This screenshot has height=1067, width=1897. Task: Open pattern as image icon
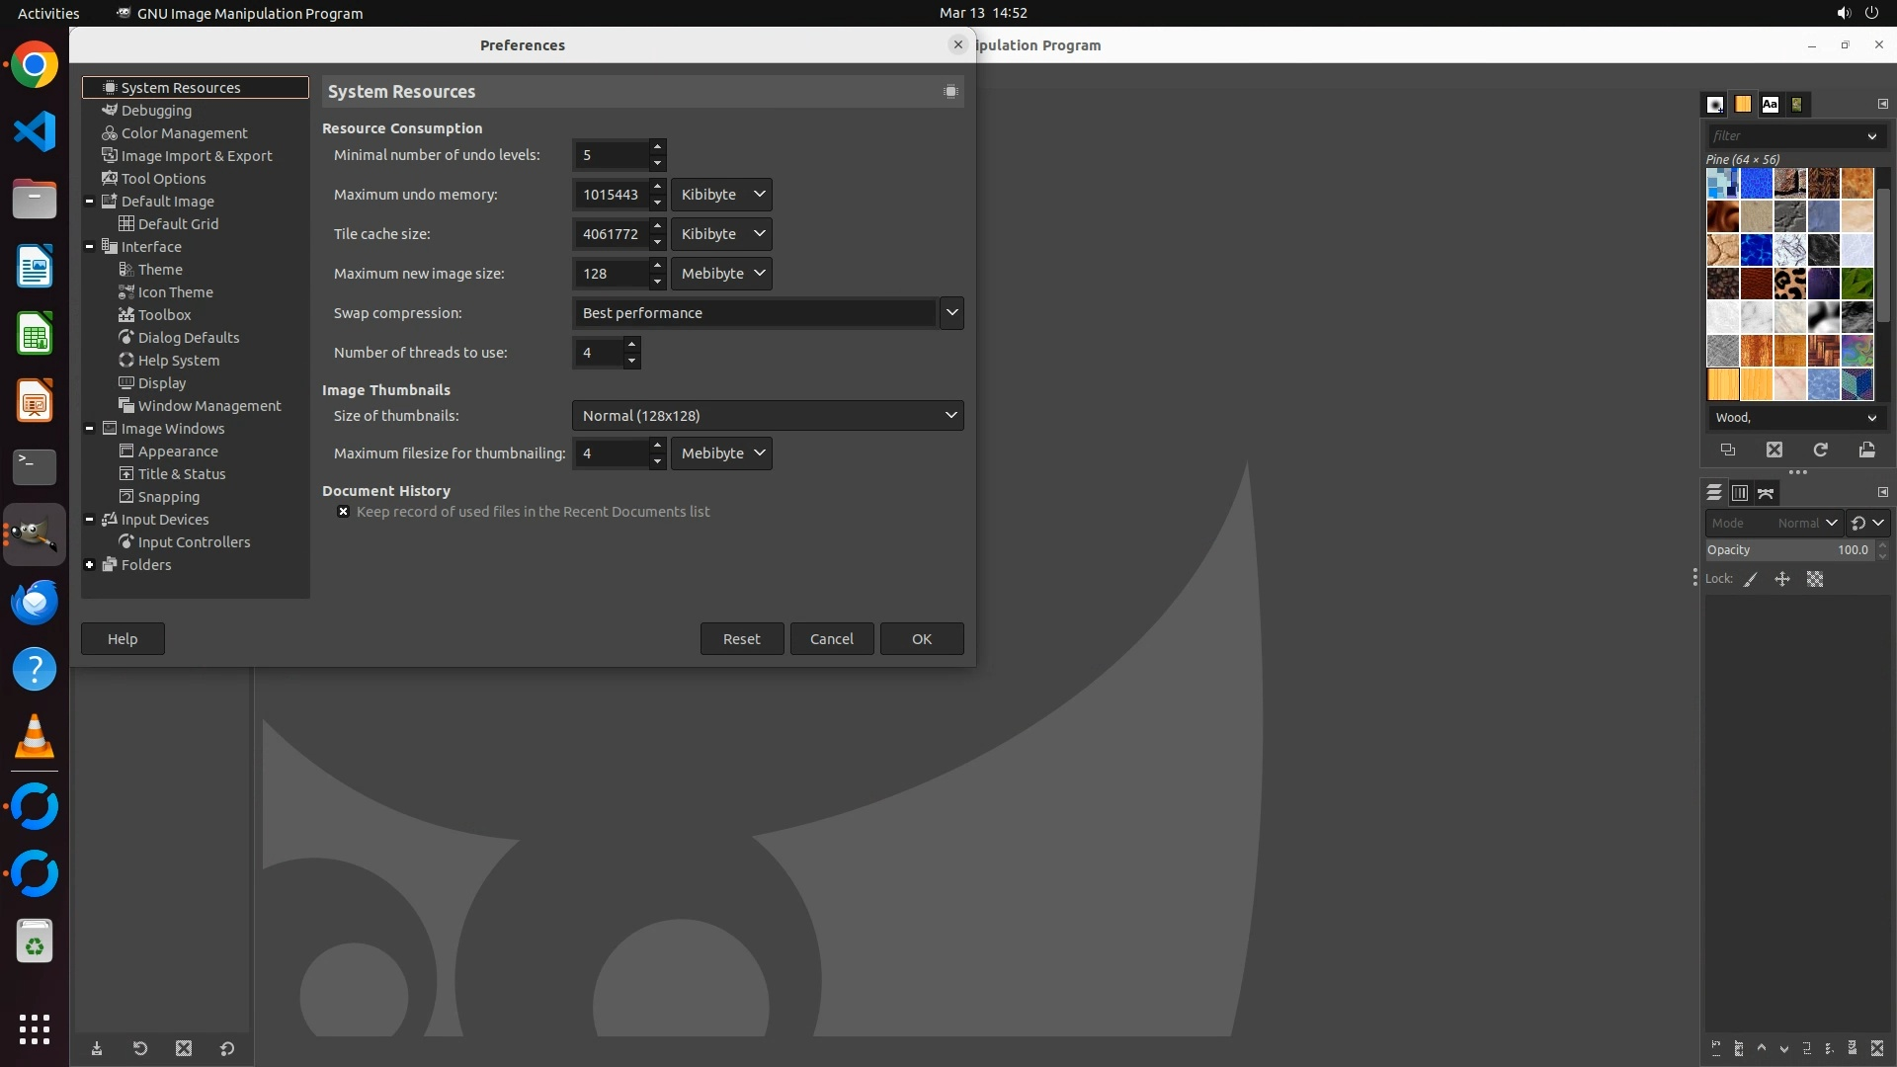1866,451
